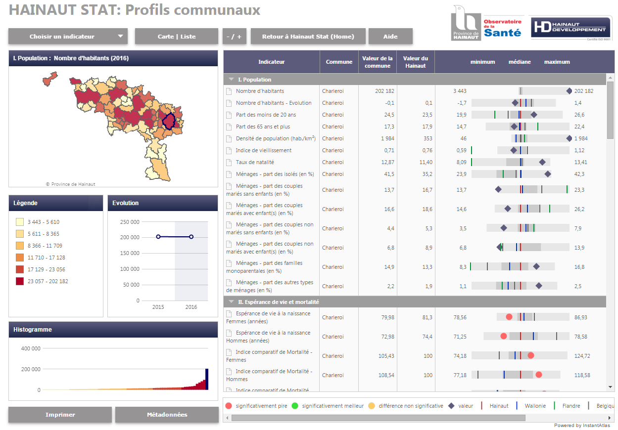This screenshot has width=618, height=430.
Task: Click document icon for Part des 65 ans et plus
Action: (229, 127)
